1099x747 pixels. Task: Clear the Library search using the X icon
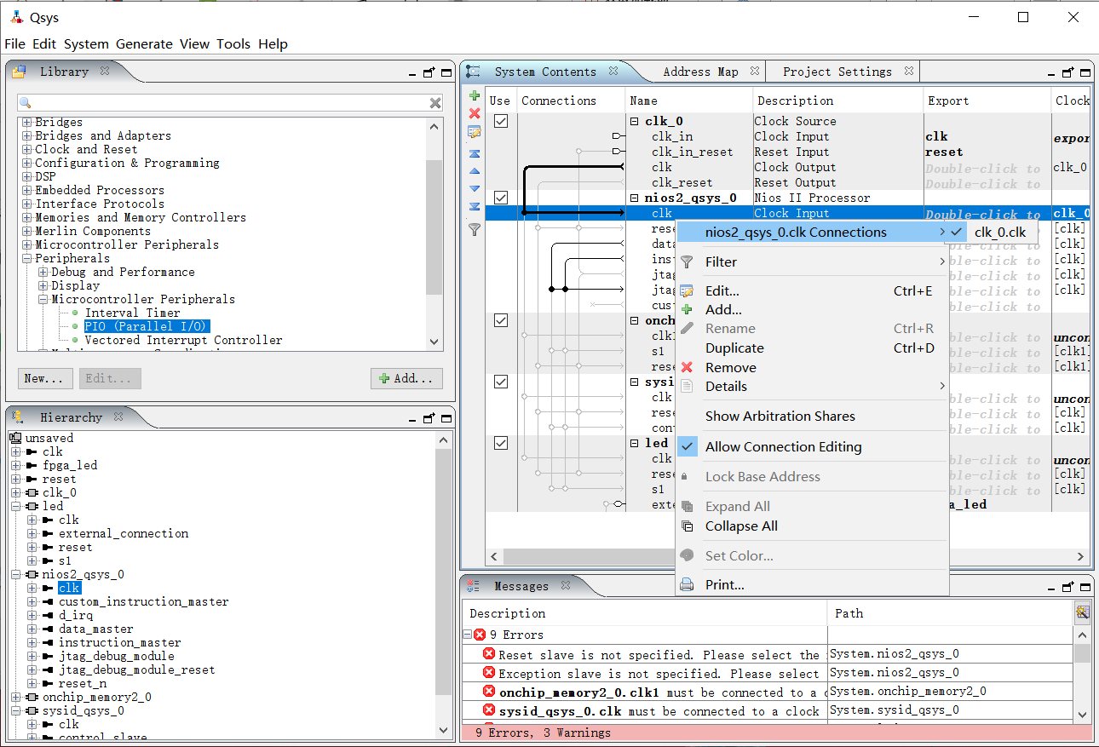tap(435, 103)
